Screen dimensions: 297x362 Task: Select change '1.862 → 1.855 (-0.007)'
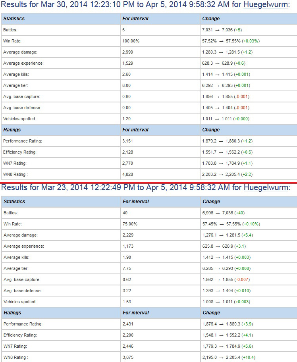226,279
